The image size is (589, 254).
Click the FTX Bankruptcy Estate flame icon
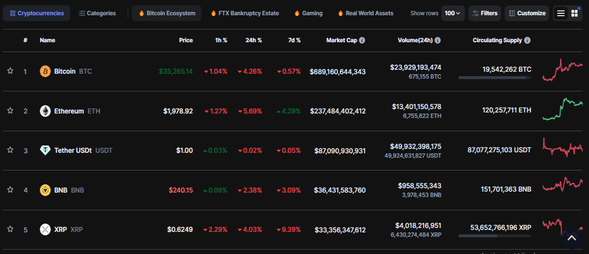point(213,13)
